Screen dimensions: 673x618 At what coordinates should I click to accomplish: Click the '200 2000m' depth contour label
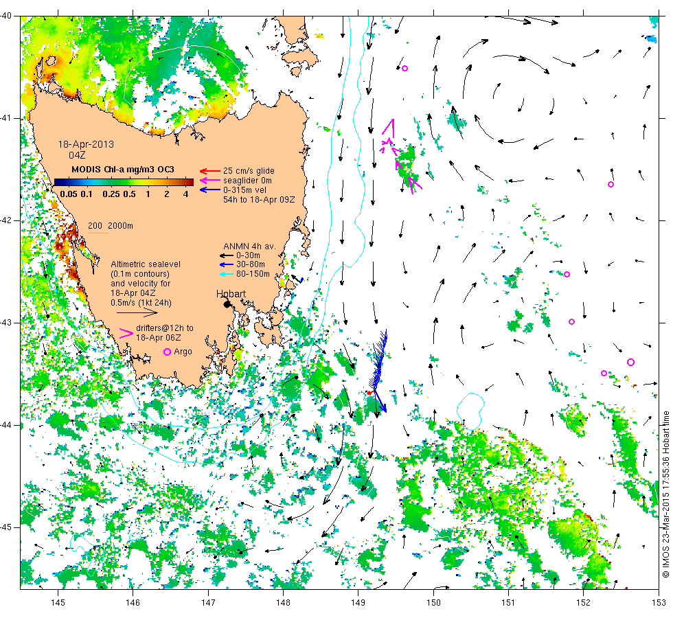(x=111, y=226)
